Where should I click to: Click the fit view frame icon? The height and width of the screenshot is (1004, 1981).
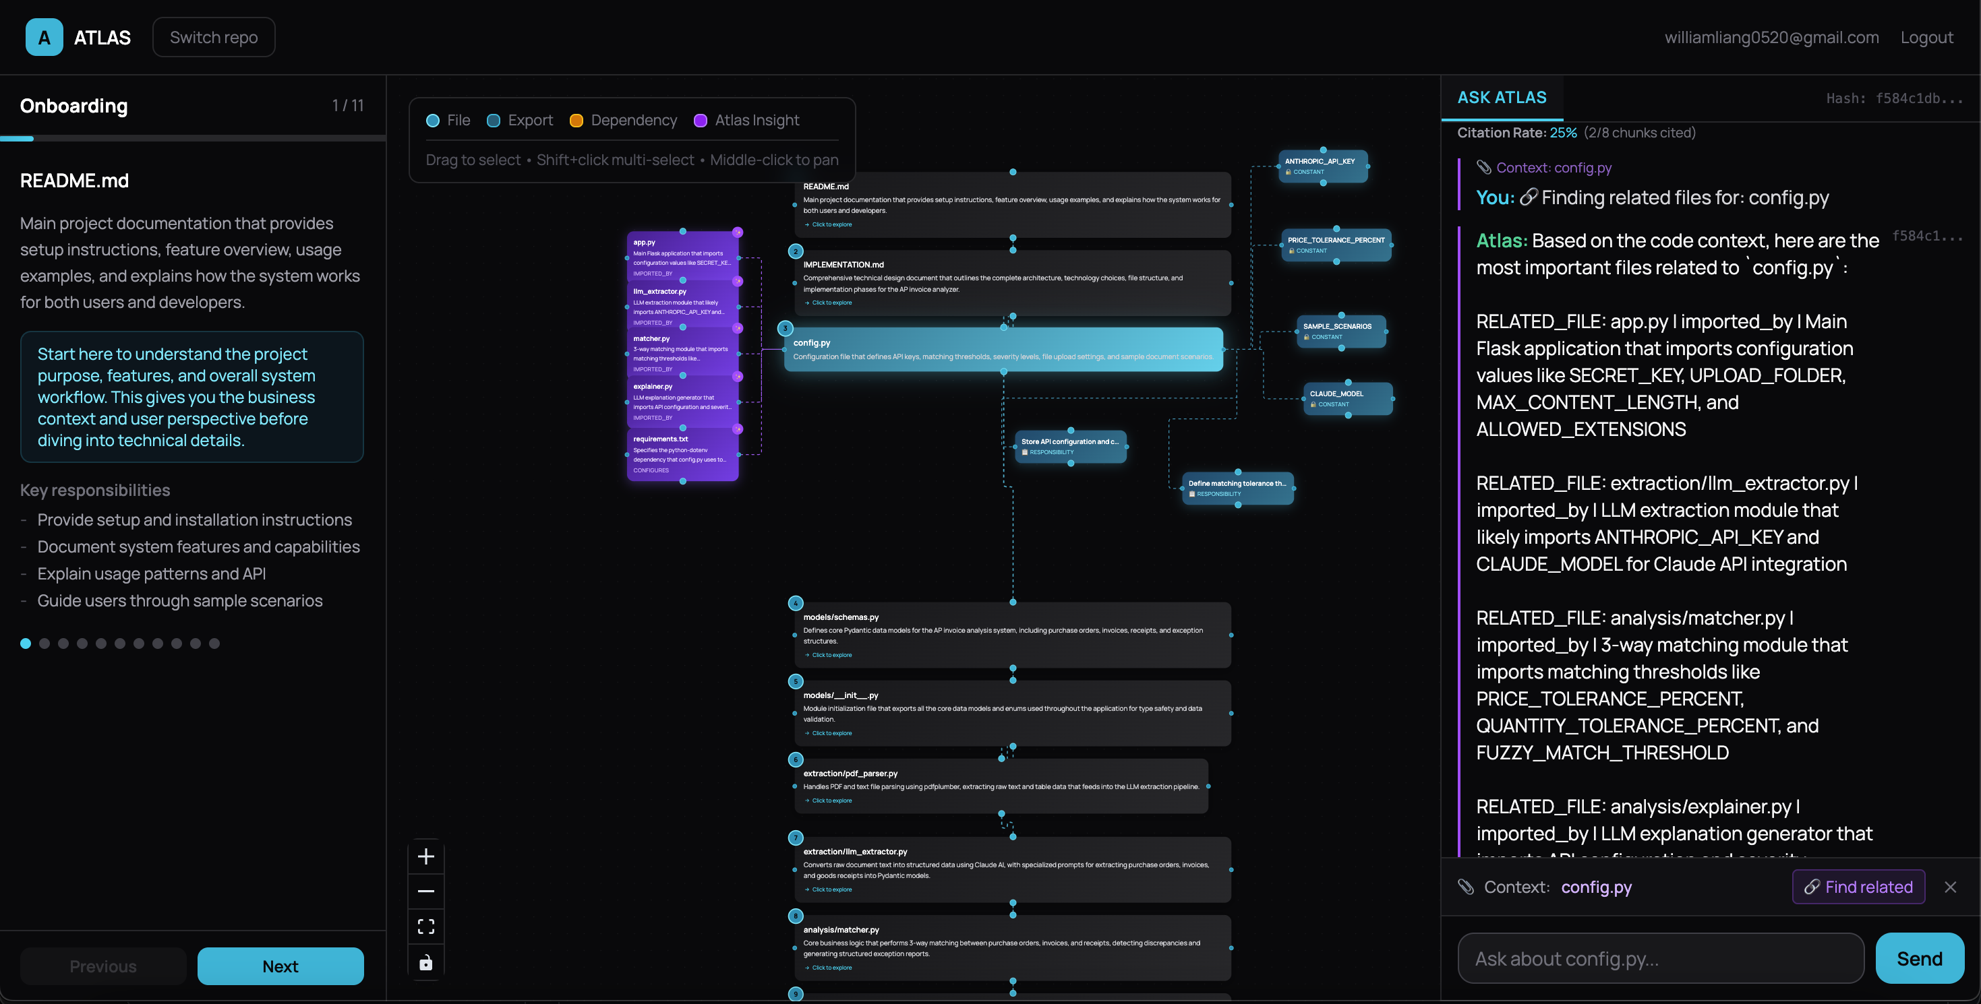tap(425, 927)
